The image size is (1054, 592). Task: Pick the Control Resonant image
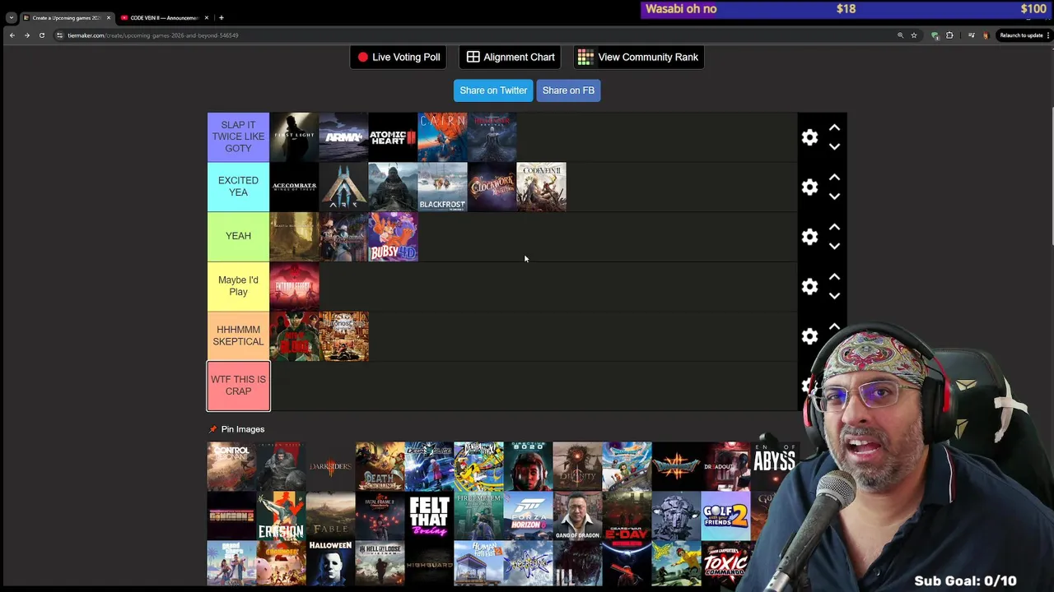(x=231, y=466)
